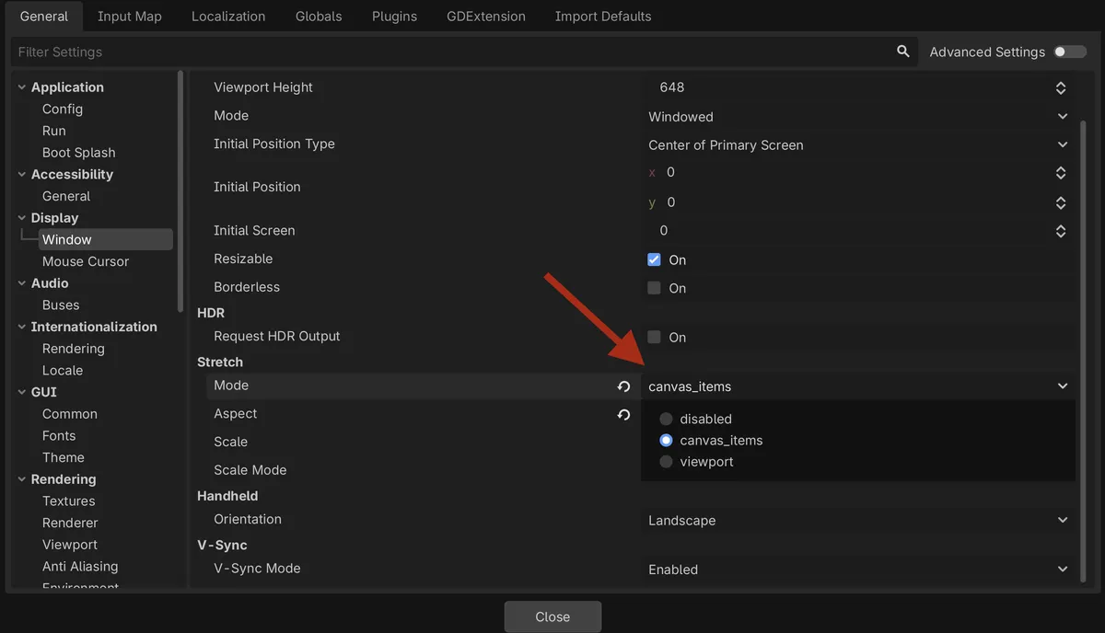The width and height of the screenshot is (1105, 633).
Task: Select the viewport stretch mode option
Action: click(x=697, y=461)
